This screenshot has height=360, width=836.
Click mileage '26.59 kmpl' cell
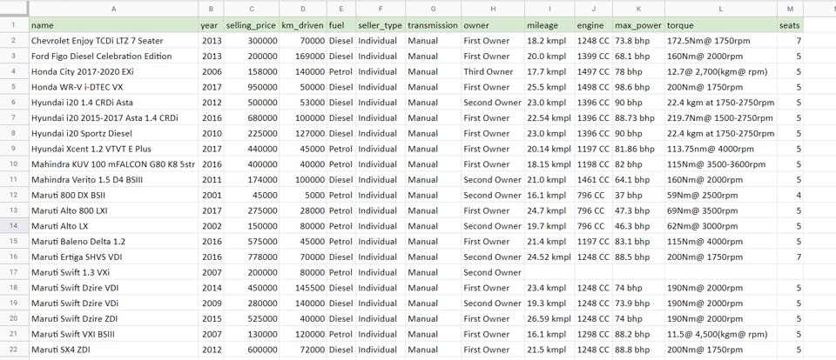pos(549,318)
